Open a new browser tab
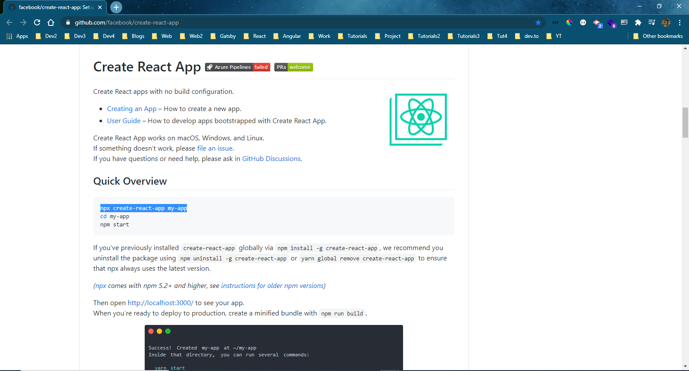 [x=116, y=7]
